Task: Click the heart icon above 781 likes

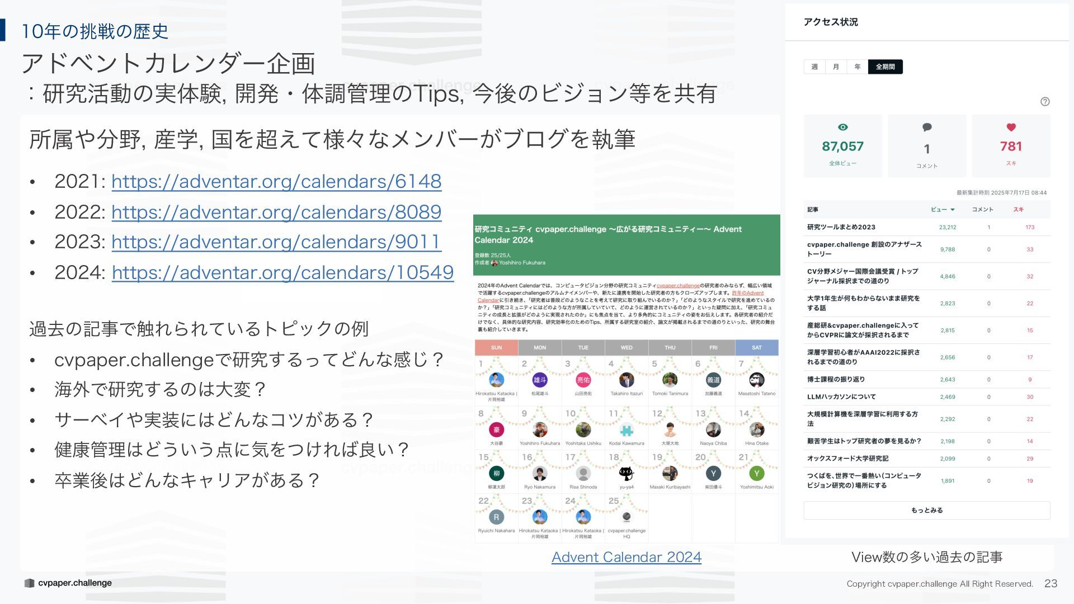Action: pyautogui.click(x=1011, y=127)
